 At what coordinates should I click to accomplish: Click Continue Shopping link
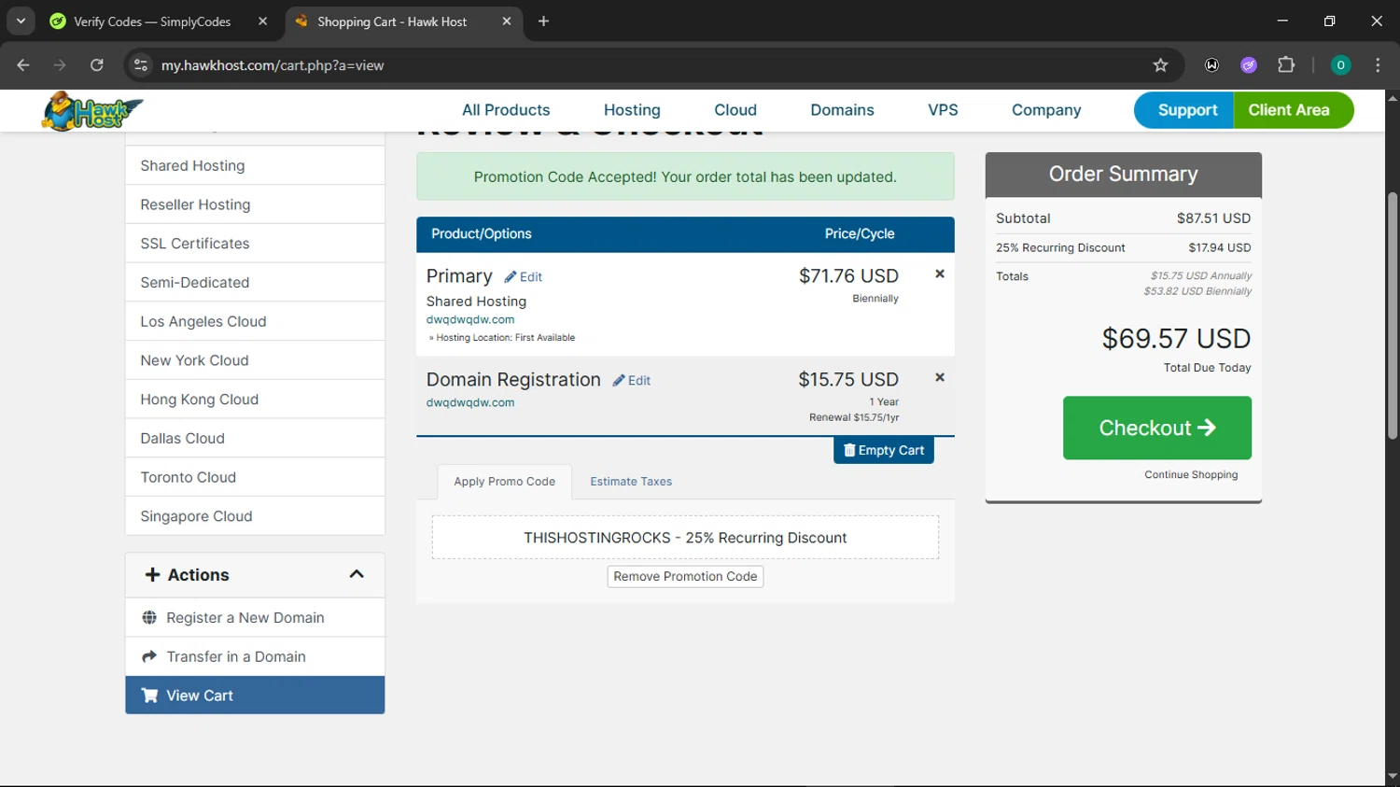pos(1191,475)
